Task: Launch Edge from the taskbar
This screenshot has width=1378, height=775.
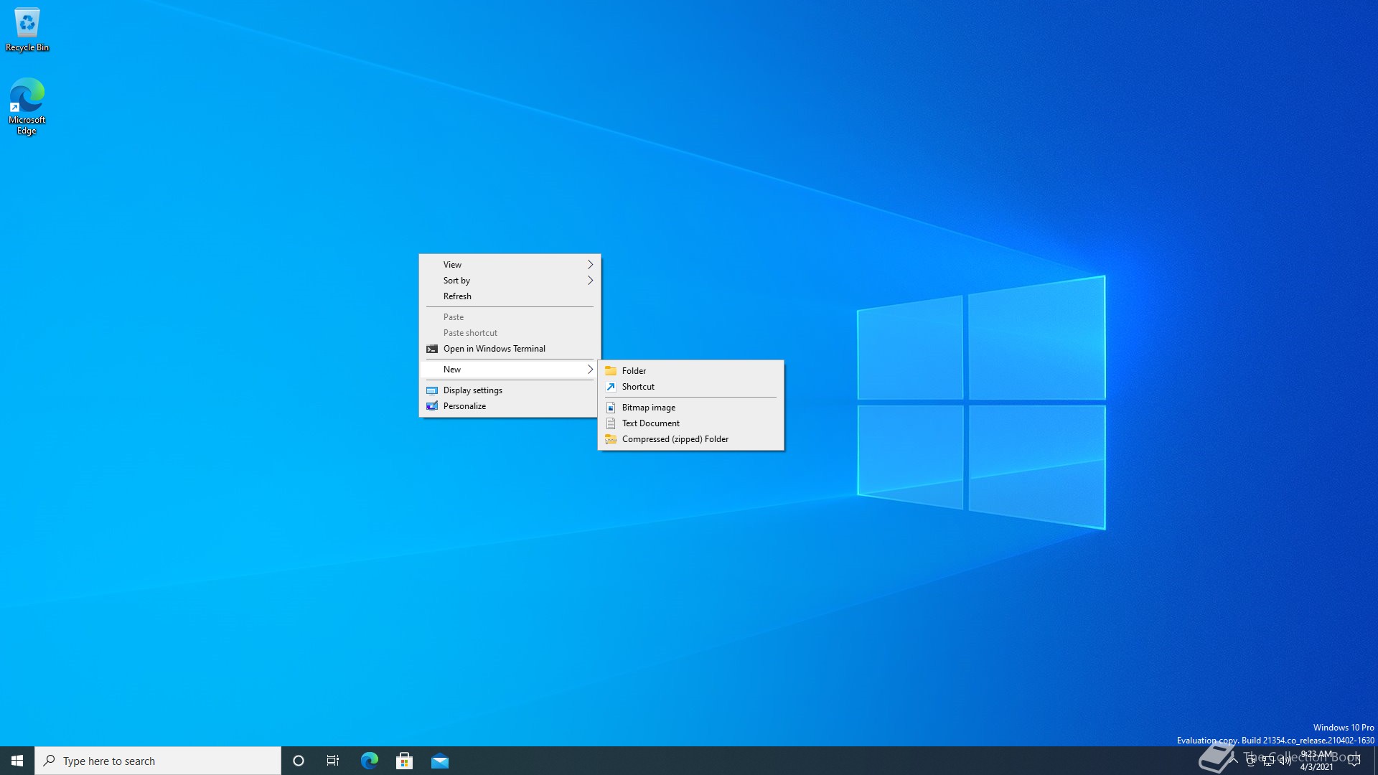Action: 369,761
